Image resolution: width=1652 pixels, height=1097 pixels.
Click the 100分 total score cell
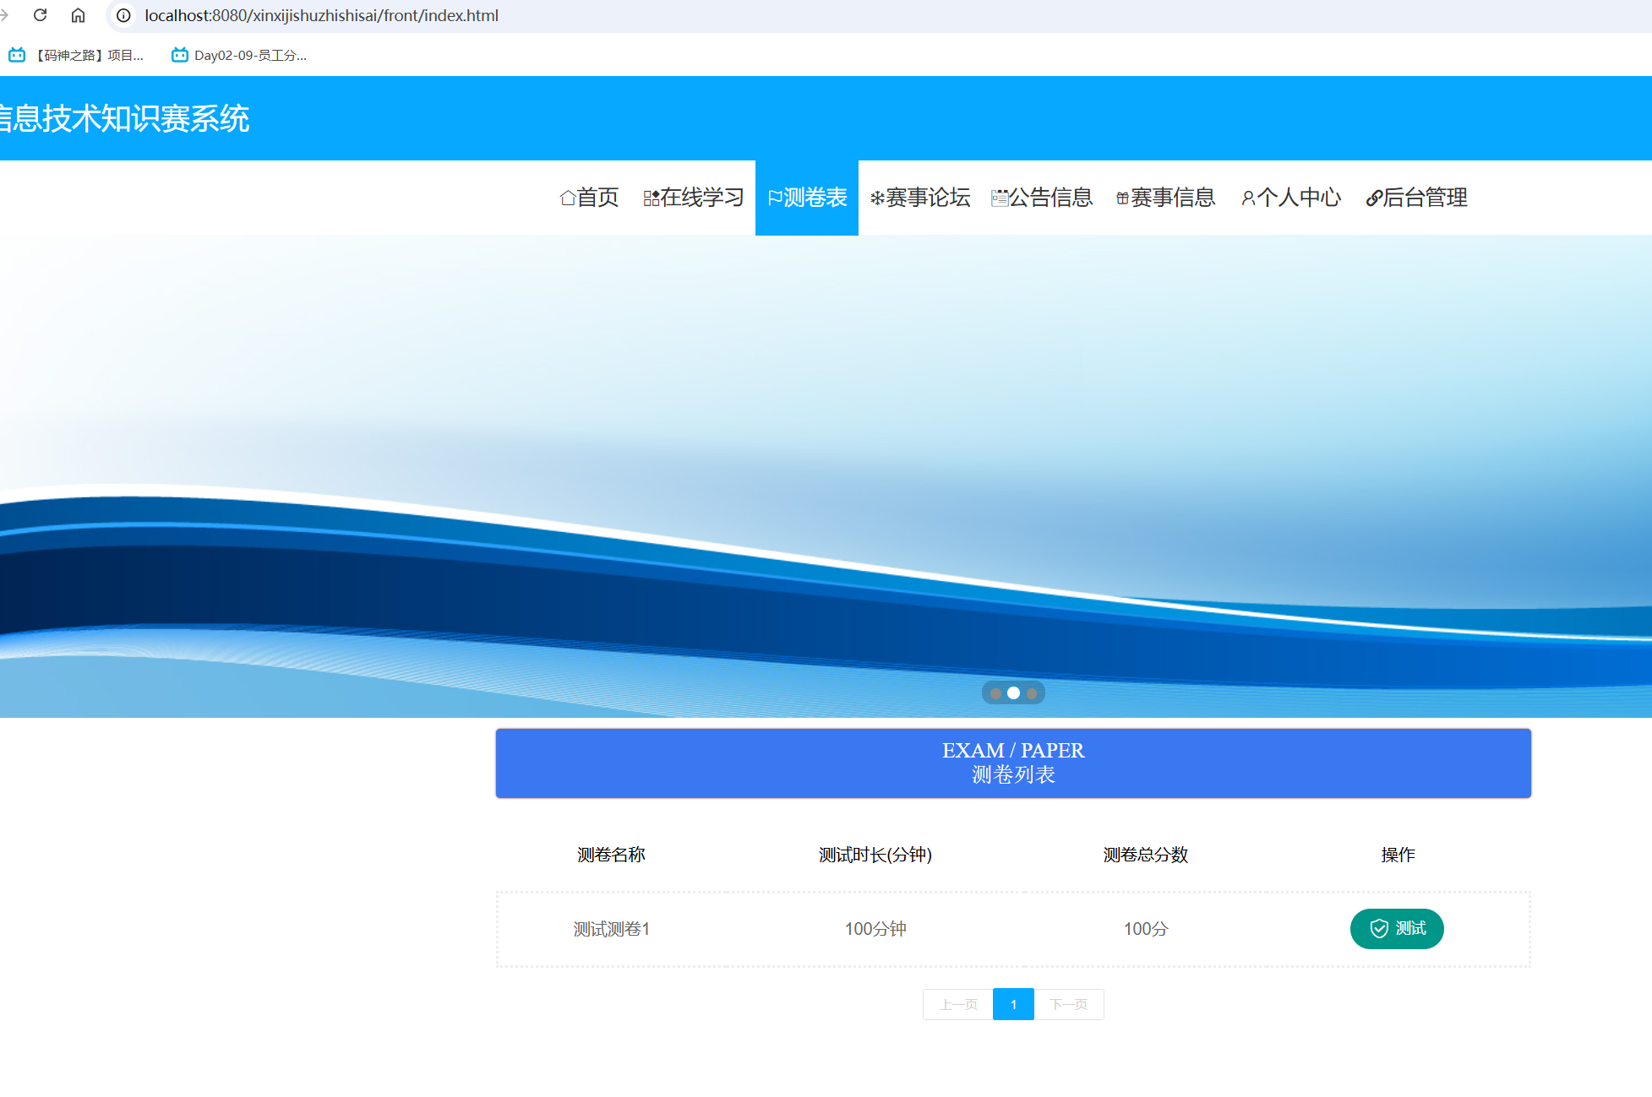point(1146,929)
